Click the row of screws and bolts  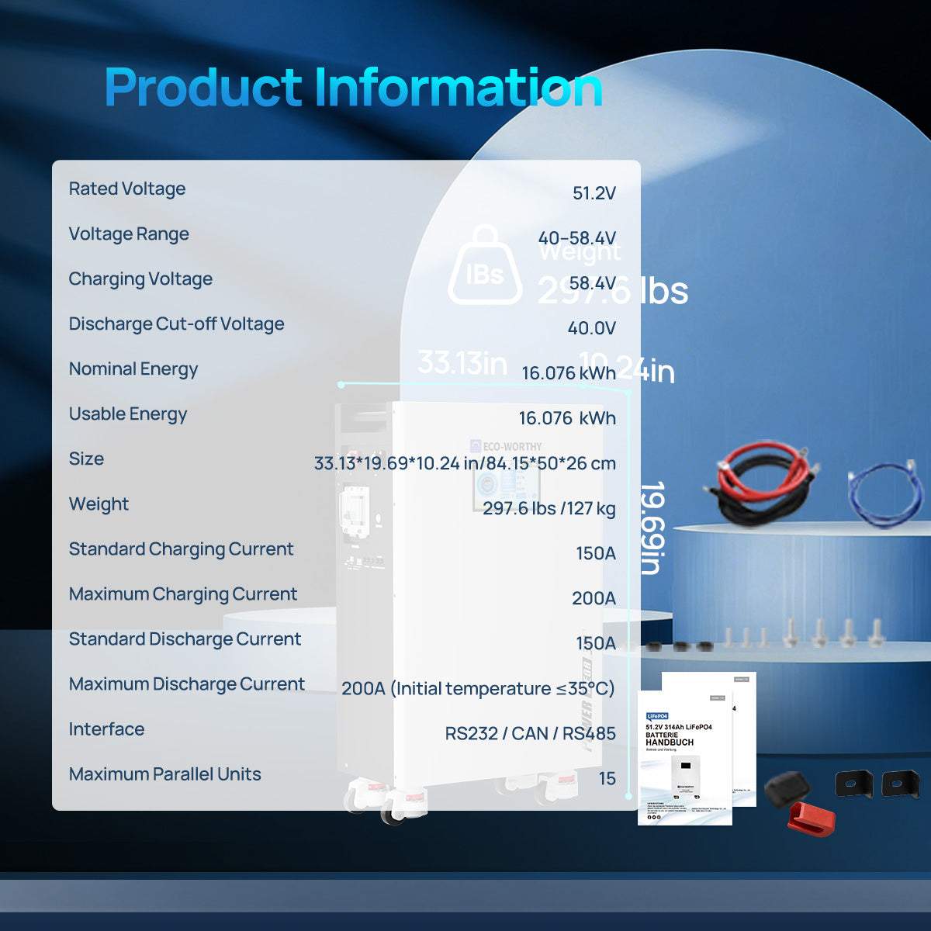click(803, 633)
